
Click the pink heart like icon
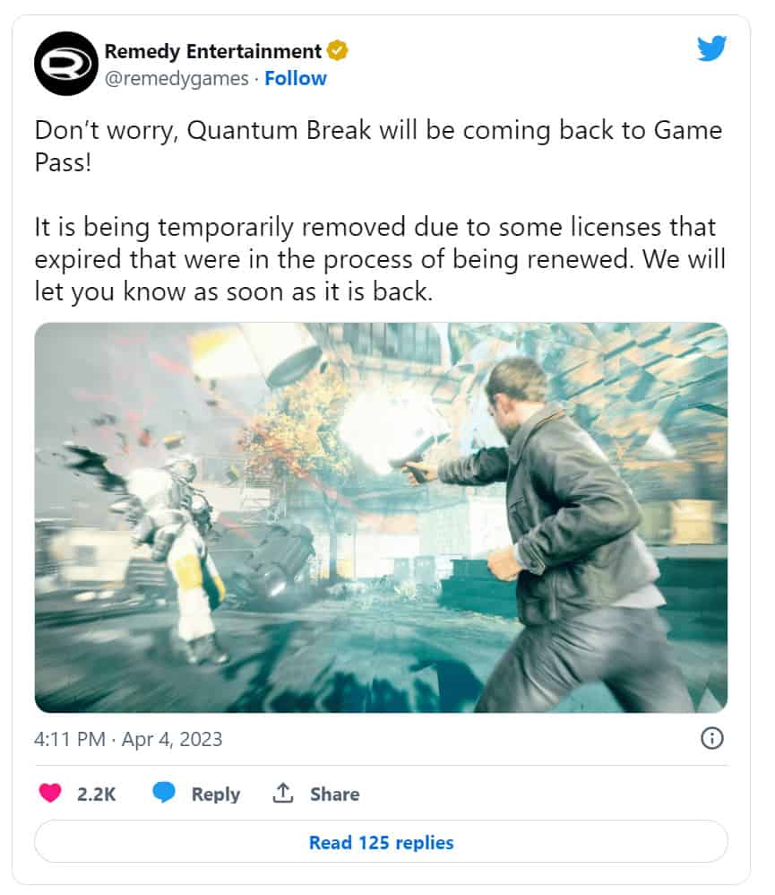coord(50,794)
